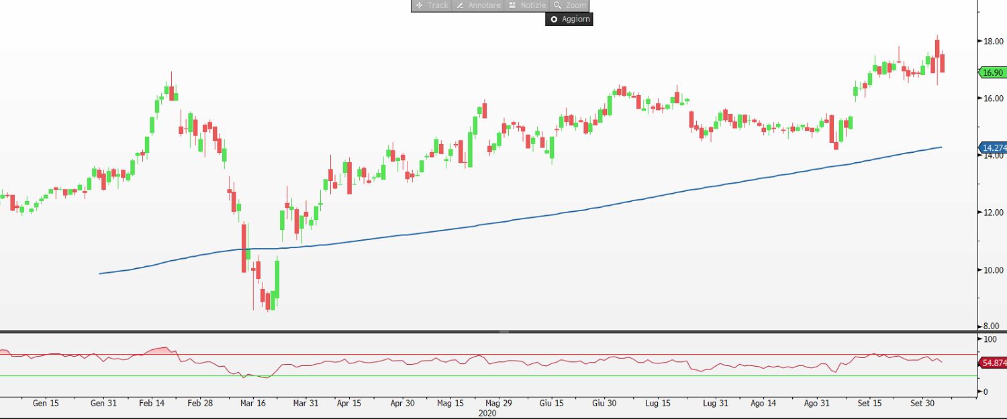The image size is (1007, 419).
Task: Click the red 54.874 RSI value tag
Action: 993,363
